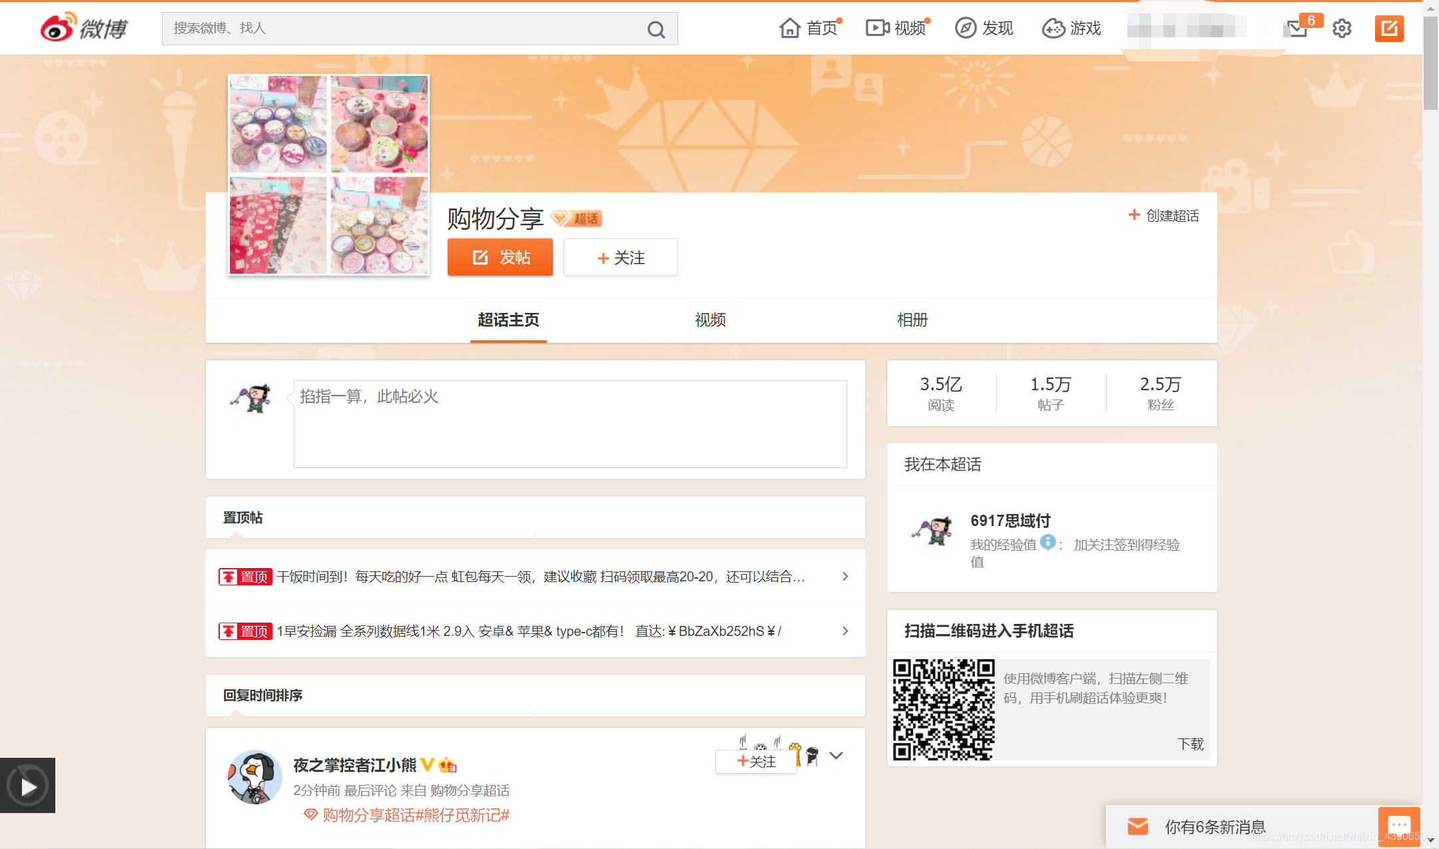Click the search magnifier icon
This screenshot has height=849, width=1439.
[x=656, y=29]
